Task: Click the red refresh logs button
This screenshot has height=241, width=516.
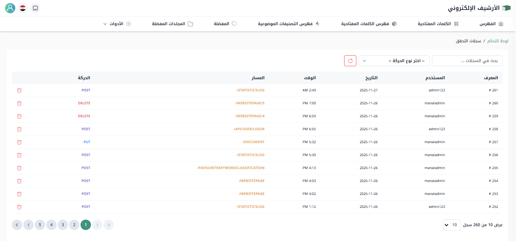Action: [350, 61]
